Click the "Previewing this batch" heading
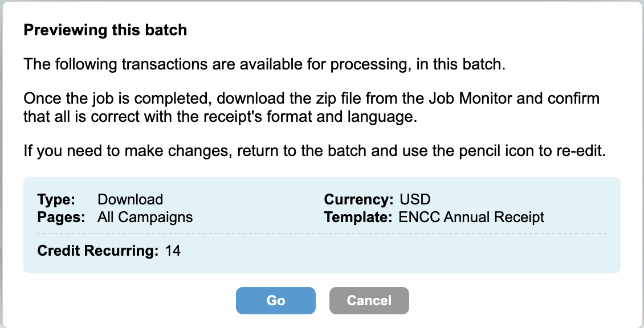The width and height of the screenshot is (644, 328). pos(105,30)
